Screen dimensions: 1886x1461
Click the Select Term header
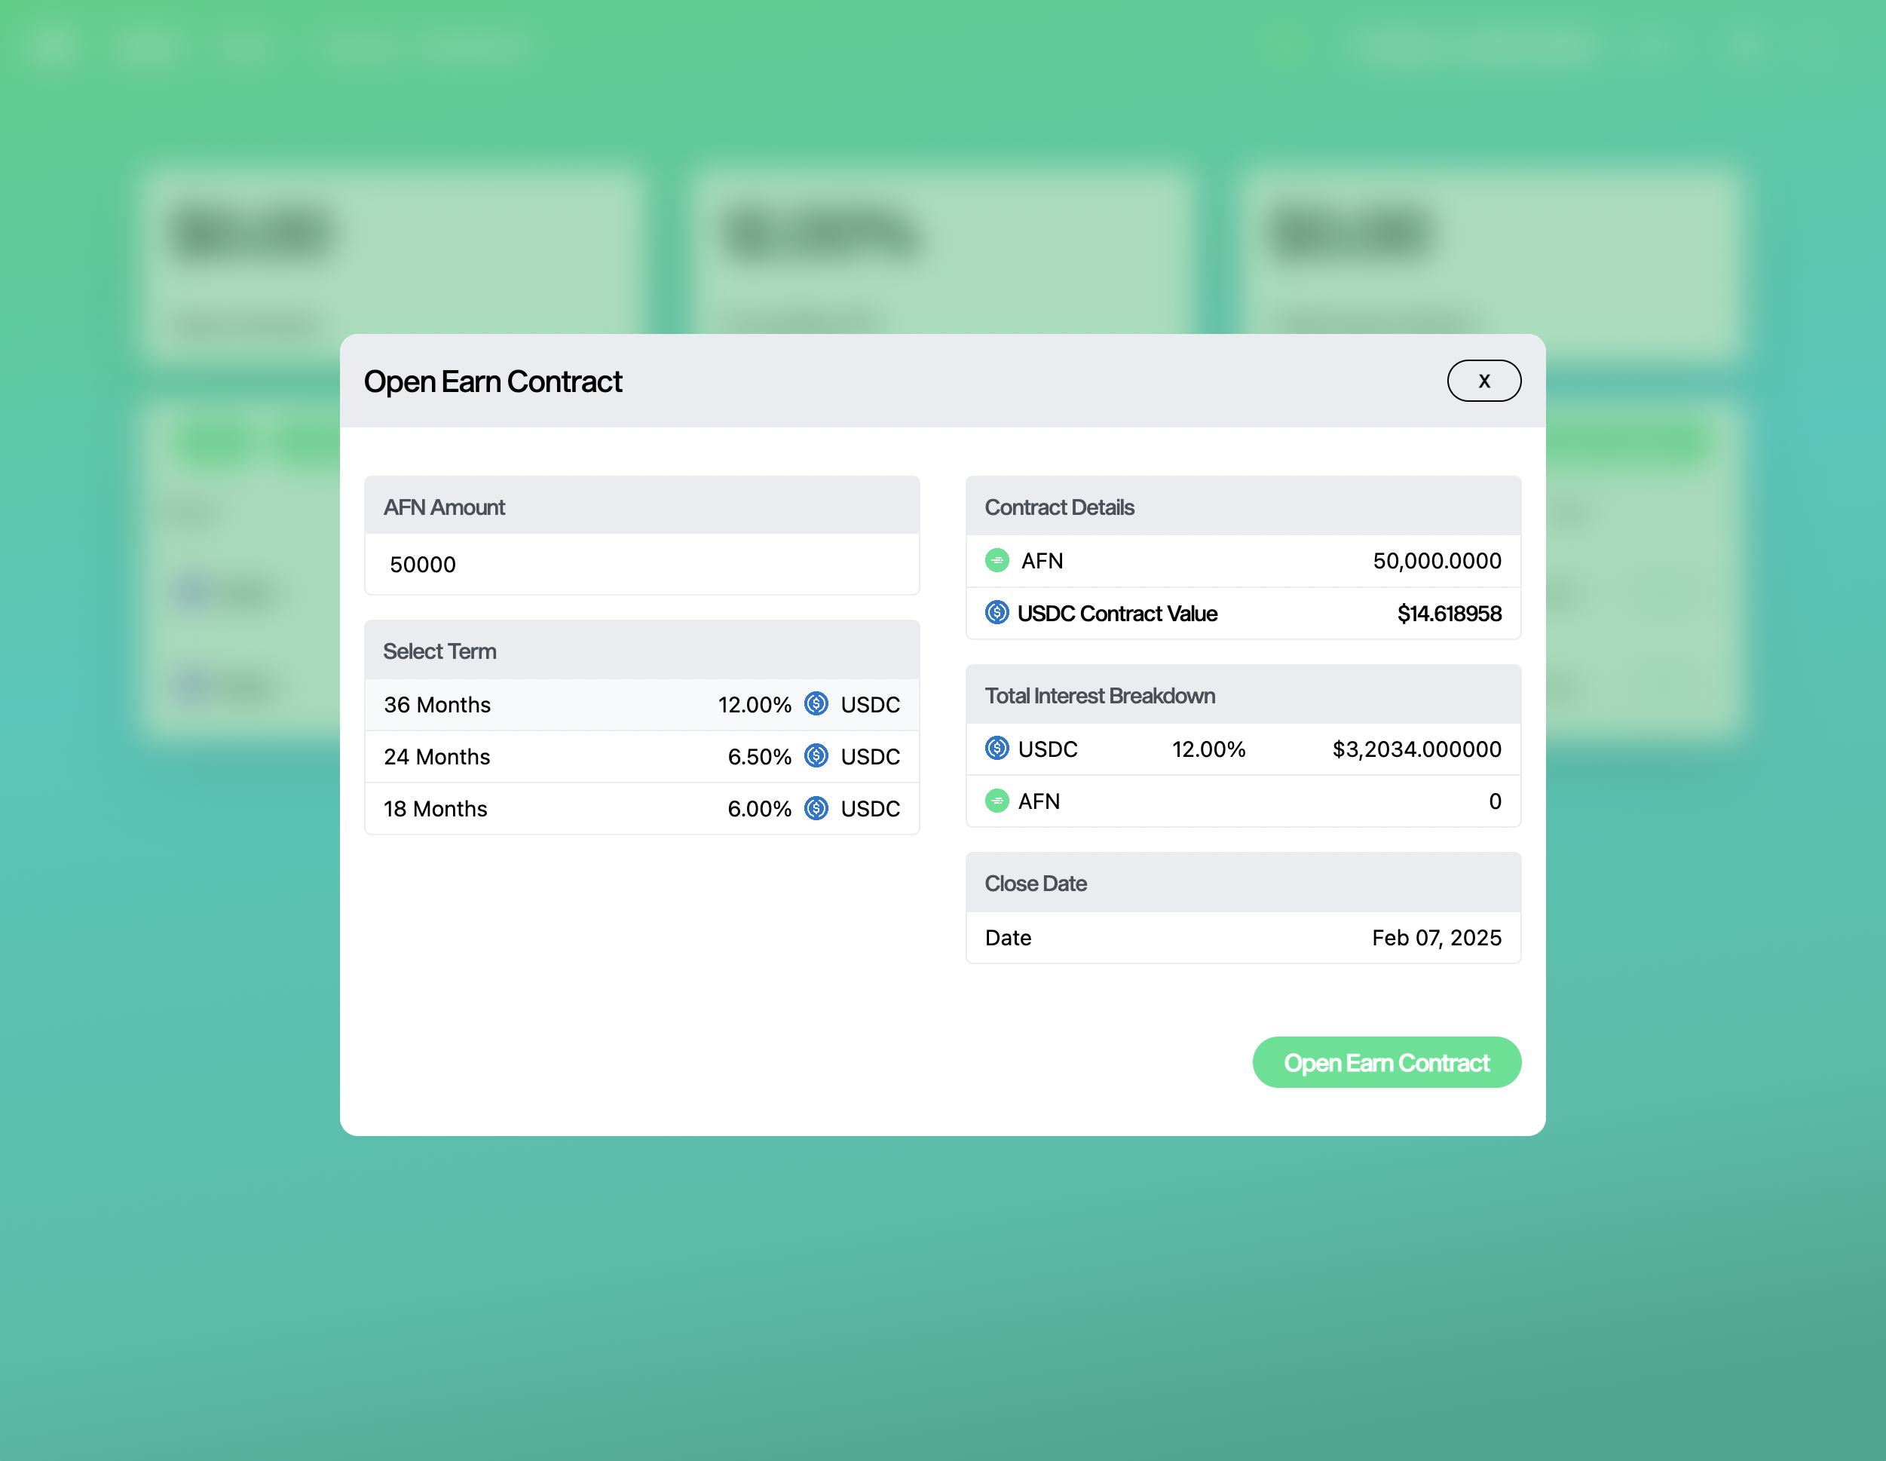[439, 651]
